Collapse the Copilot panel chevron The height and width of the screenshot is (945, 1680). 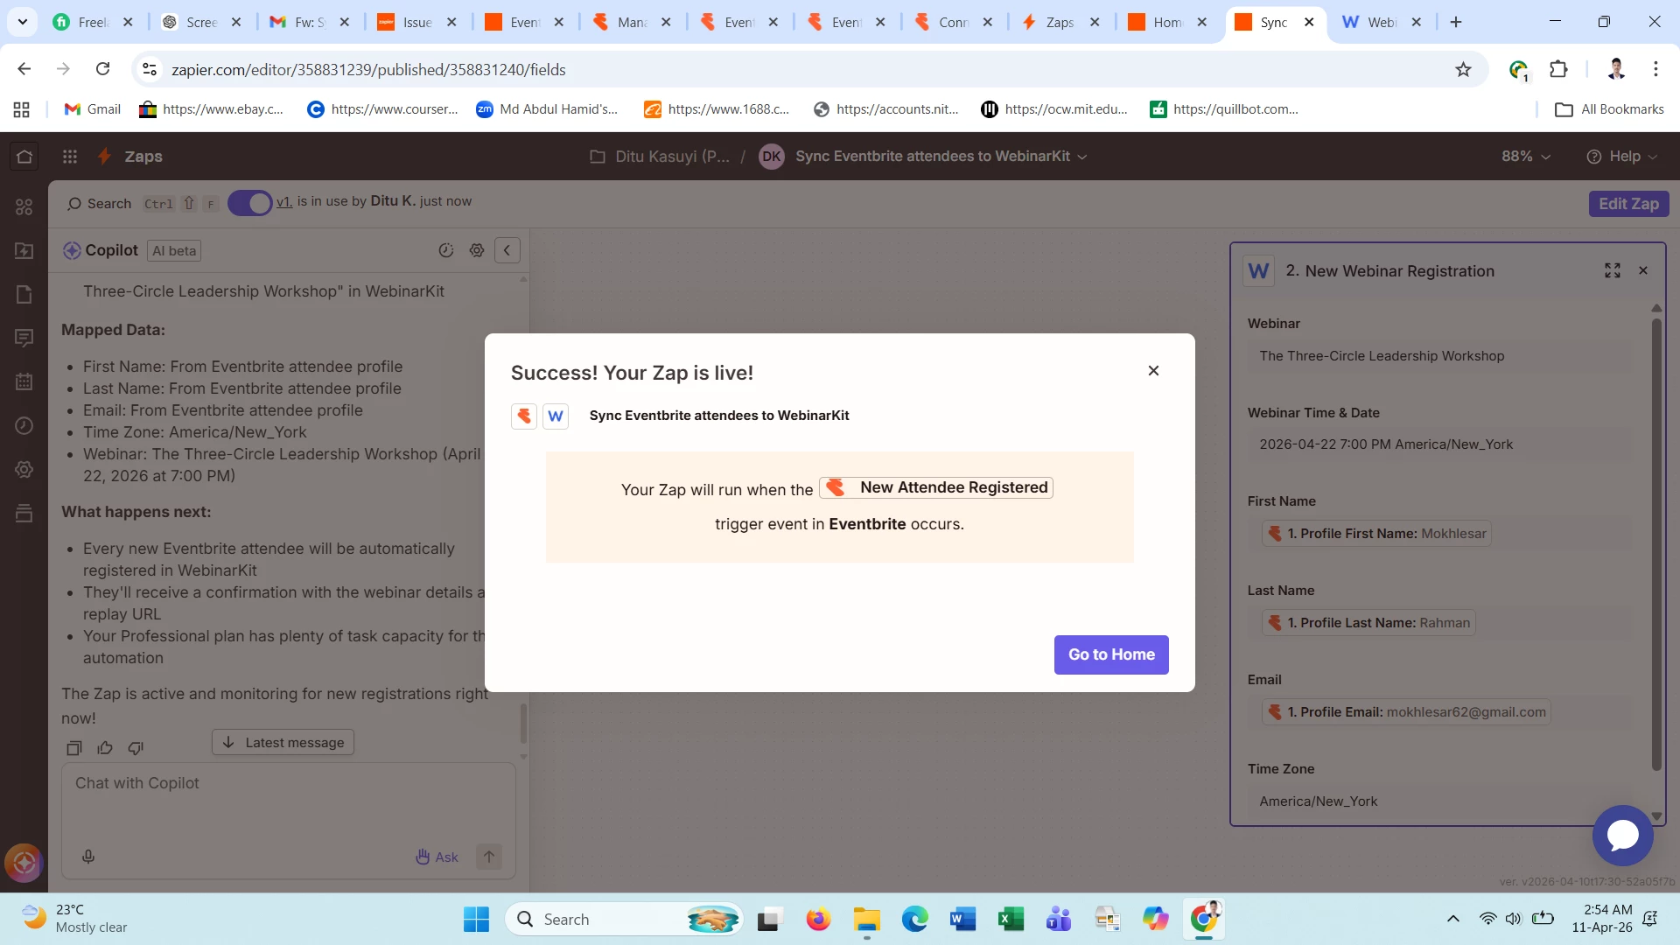(x=507, y=250)
